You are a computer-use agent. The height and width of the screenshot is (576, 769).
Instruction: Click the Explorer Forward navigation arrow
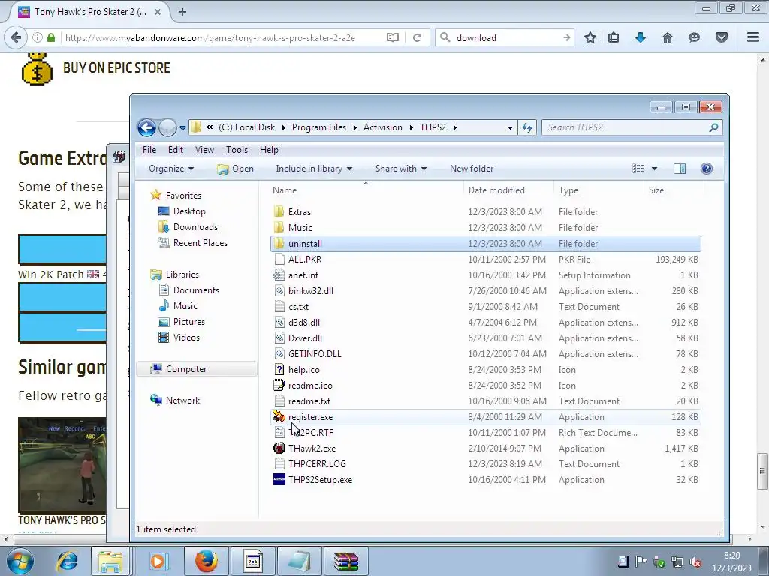point(167,127)
